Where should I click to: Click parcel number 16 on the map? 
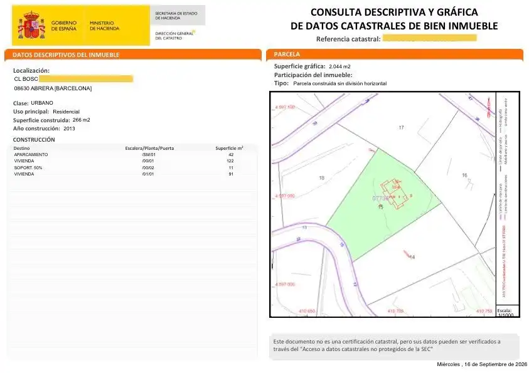pos(464,175)
